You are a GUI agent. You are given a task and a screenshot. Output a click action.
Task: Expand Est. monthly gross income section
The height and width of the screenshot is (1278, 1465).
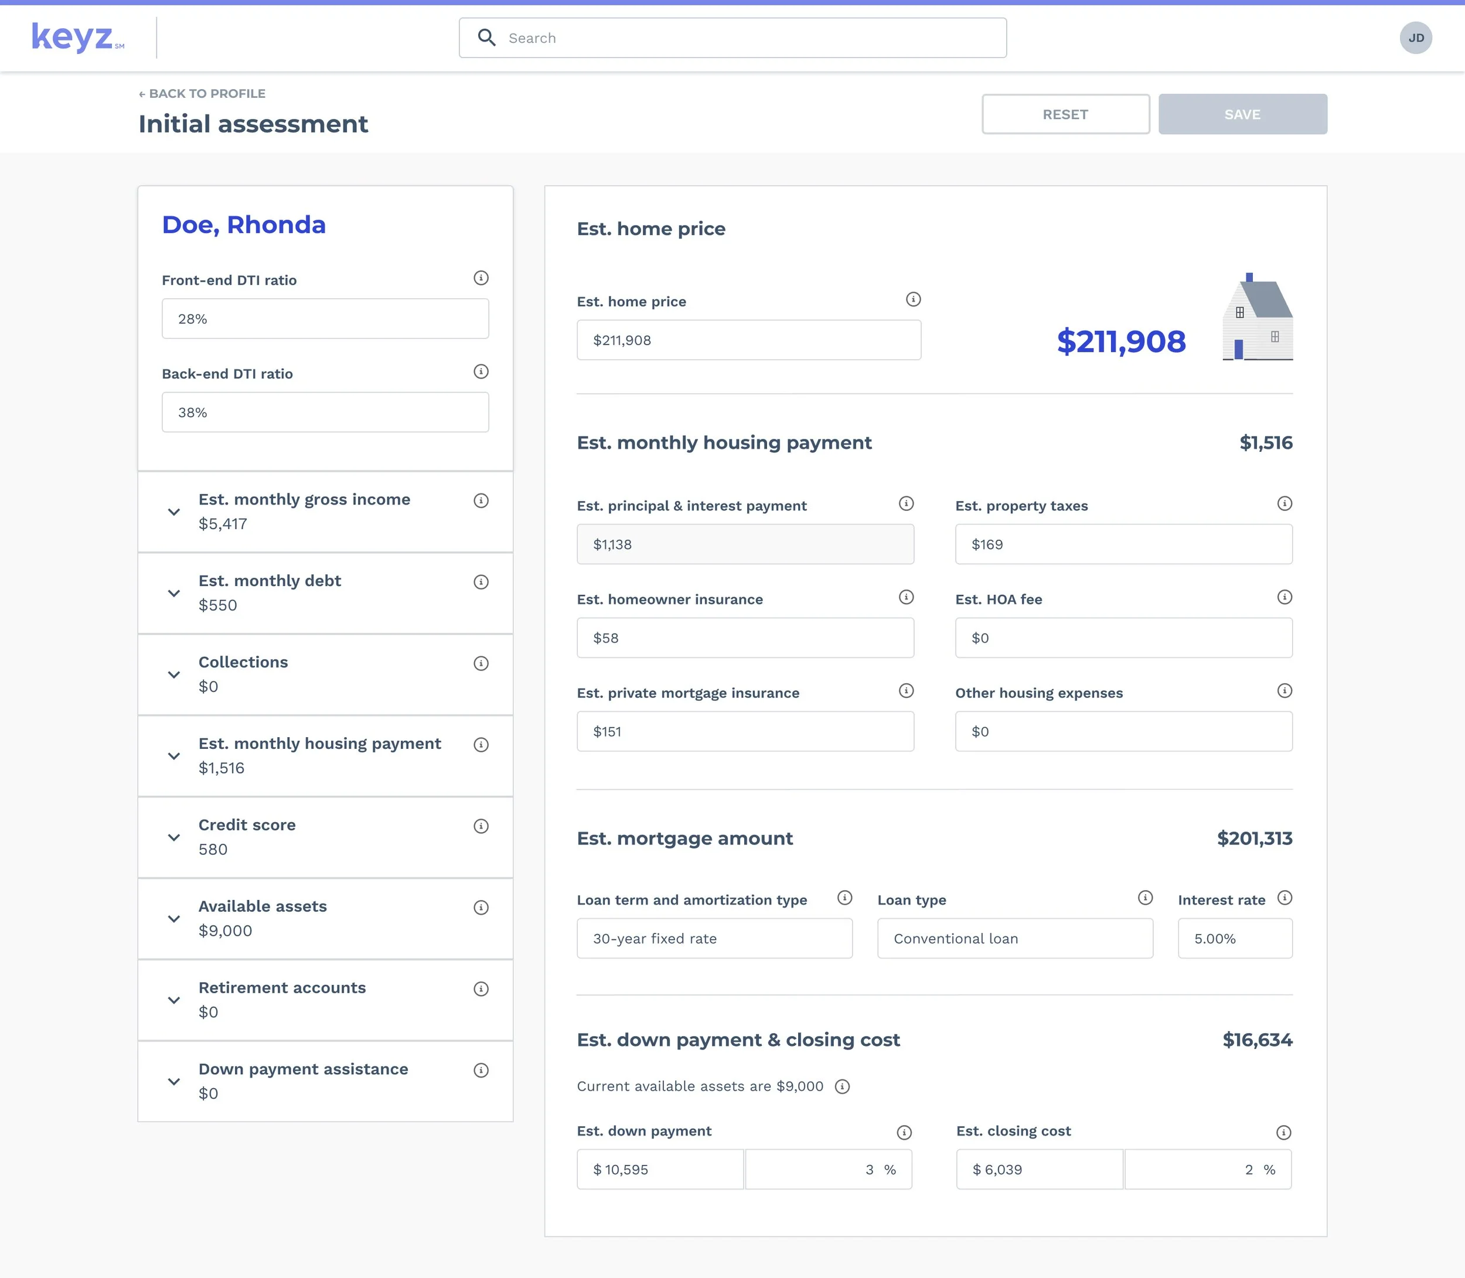pyautogui.click(x=173, y=512)
